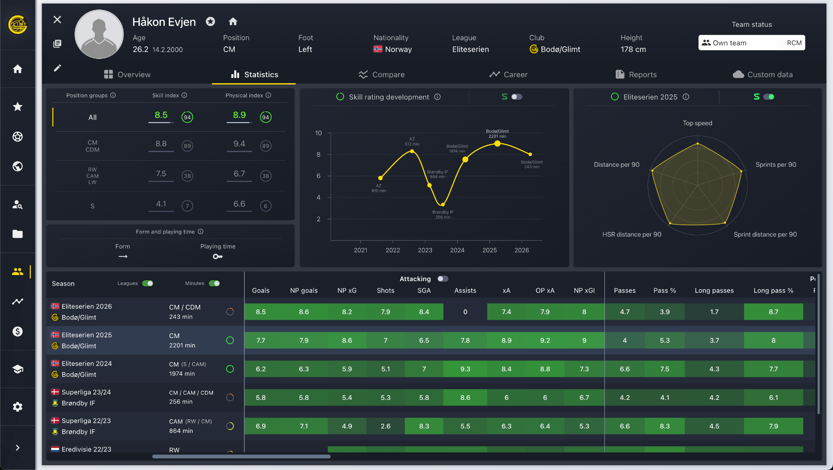833x470 pixels.
Task: Sort by the Pass % column header
Action: (x=665, y=291)
